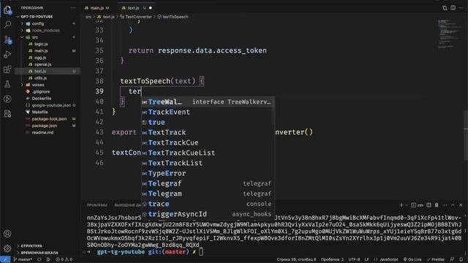Select the TextTrackCueList suggestion
The width and height of the screenshot is (468, 263).
point(207,153)
